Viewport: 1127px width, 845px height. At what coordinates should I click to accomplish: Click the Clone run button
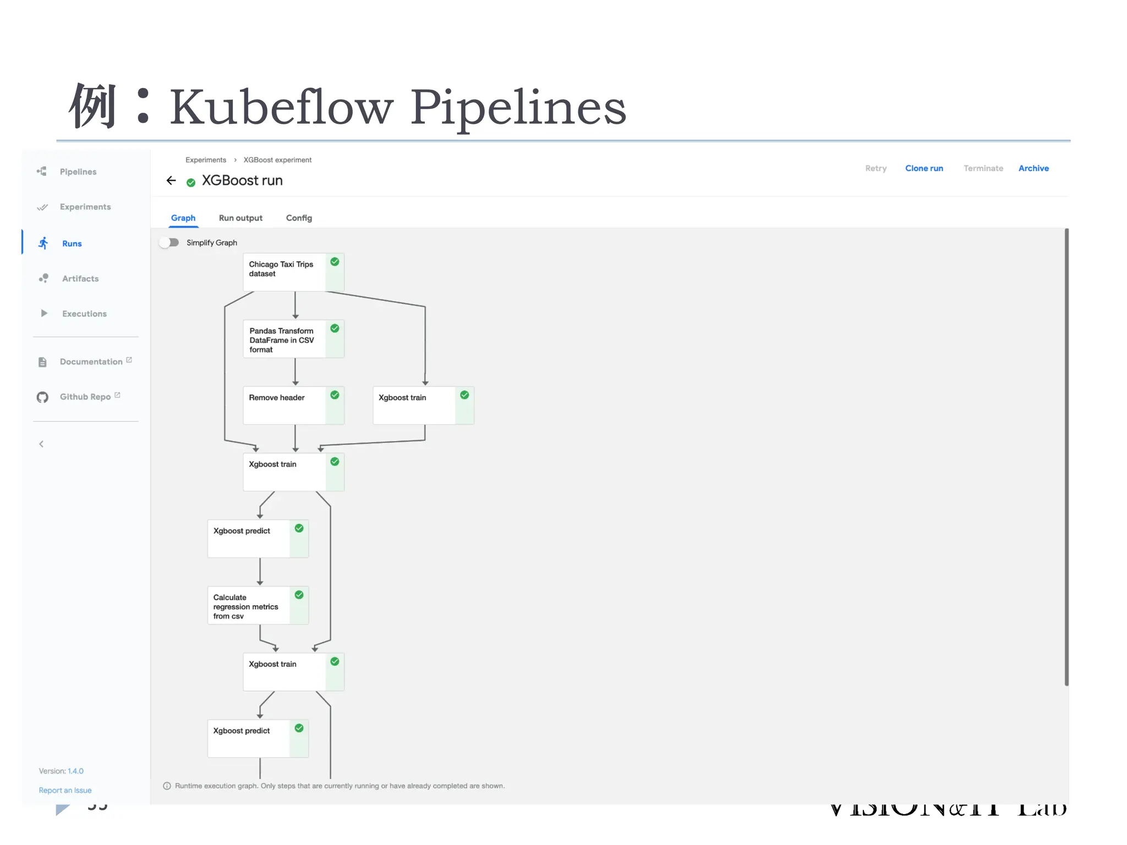(x=924, y=168)
